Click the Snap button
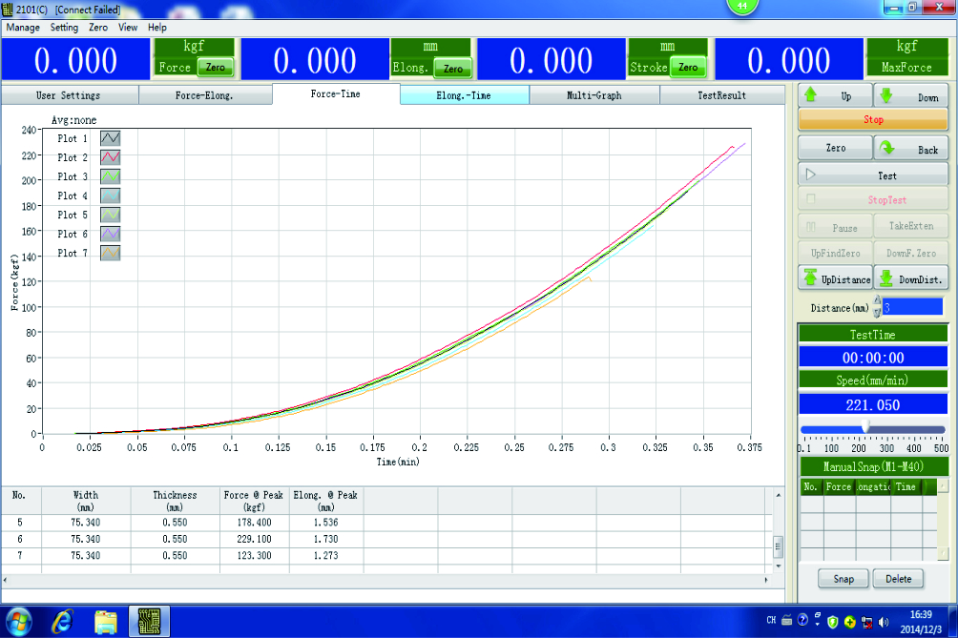Image resolution: width=958 pixels, height=638 pixels. 843,579
